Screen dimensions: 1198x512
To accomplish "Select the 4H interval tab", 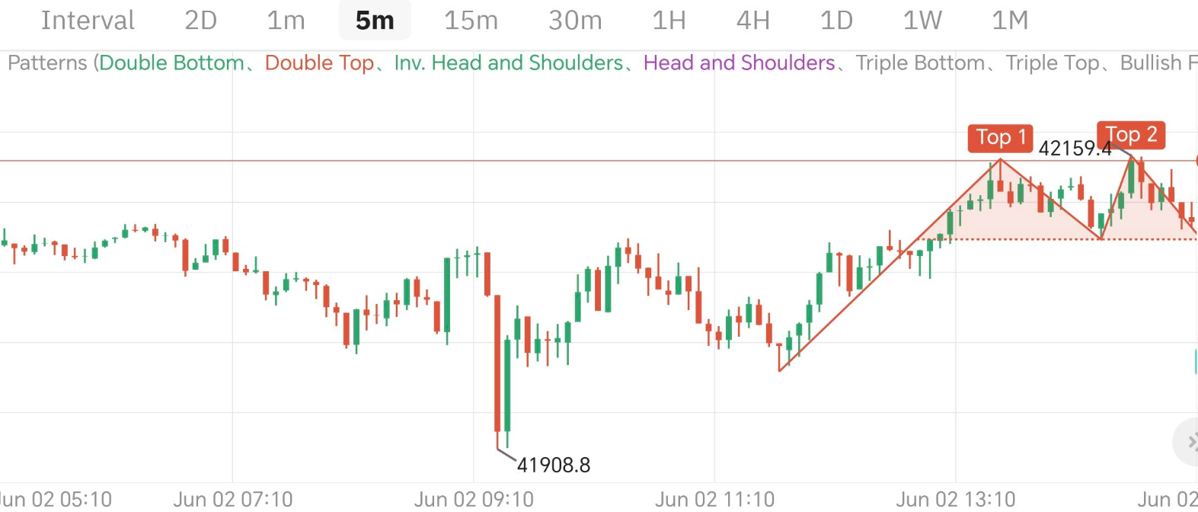I will click(752, 21).
